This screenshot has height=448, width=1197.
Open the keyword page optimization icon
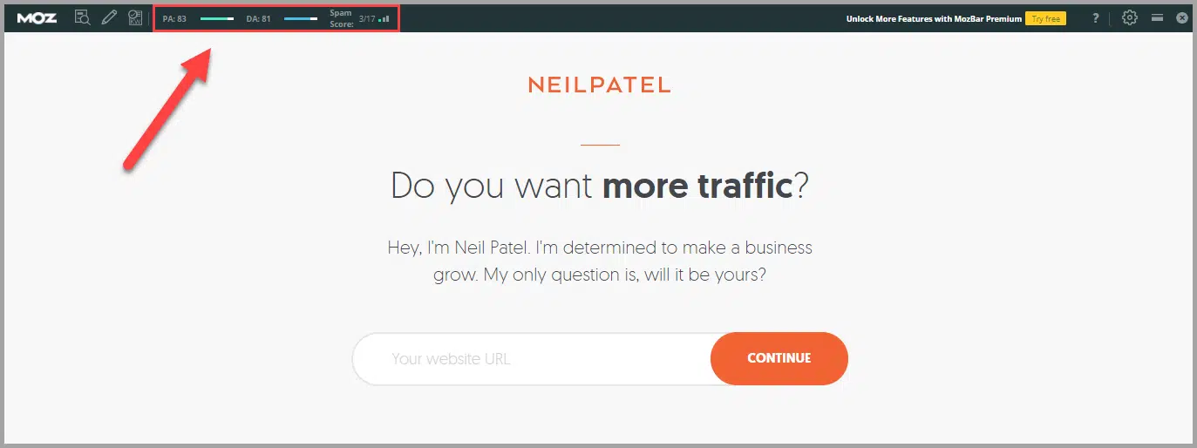coord(135,17)
